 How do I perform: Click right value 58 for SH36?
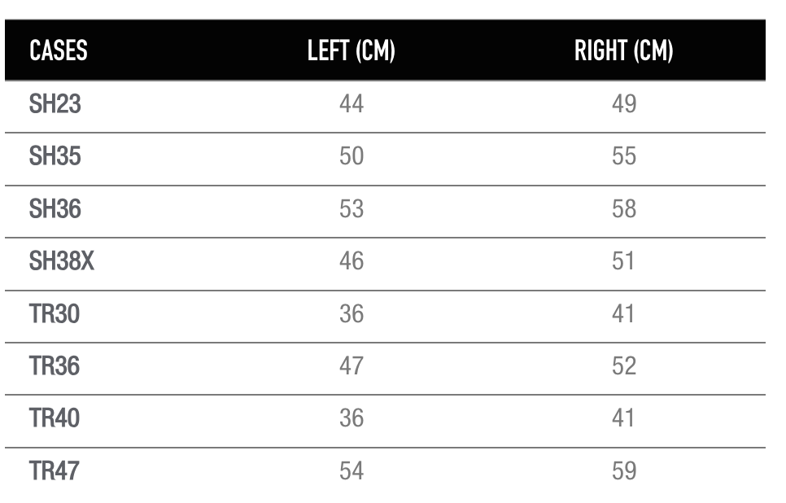pos(624,208)
